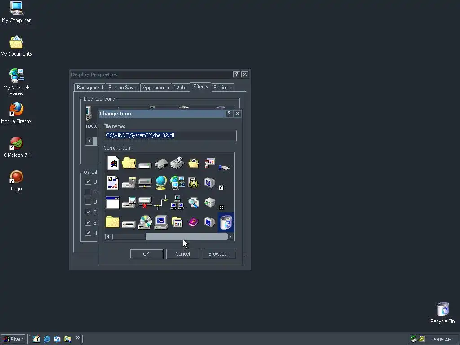This screenshot has width=460, height=345.
Task: Toggle the checkbox labeled H in Display Properties
Action: pos(88,233)
